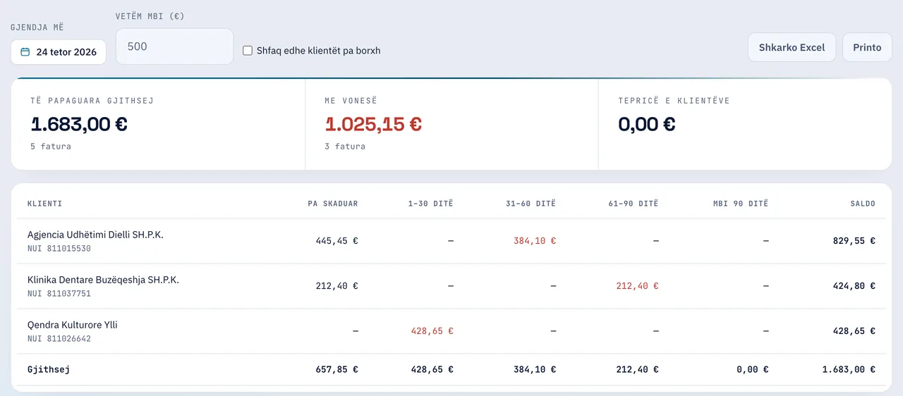Screen dimensions: 903x396
Task: Click the 61–90 DITË column header
Action: point(633,204)
